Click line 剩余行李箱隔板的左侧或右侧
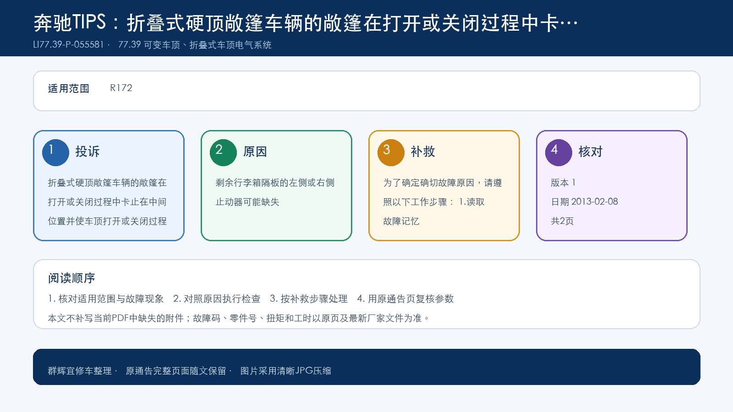 (x=275, y=183)
